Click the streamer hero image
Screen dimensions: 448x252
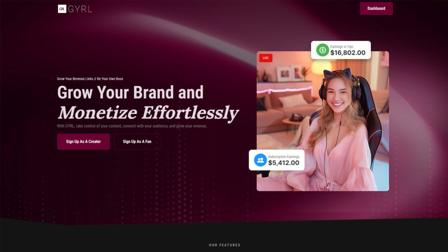322,121
